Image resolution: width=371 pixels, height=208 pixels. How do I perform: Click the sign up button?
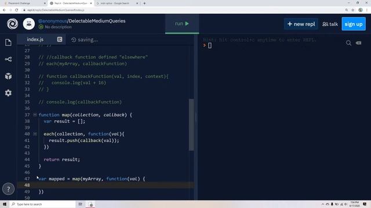354,24
